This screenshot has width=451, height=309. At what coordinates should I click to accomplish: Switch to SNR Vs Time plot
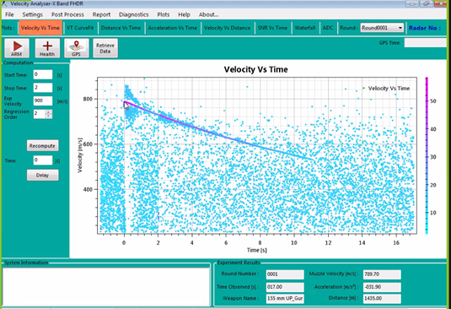(x=272, y=28)
